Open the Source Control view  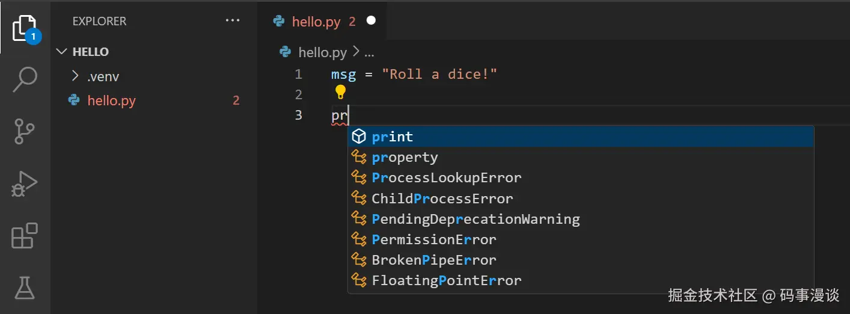click(x=25, y=131)
